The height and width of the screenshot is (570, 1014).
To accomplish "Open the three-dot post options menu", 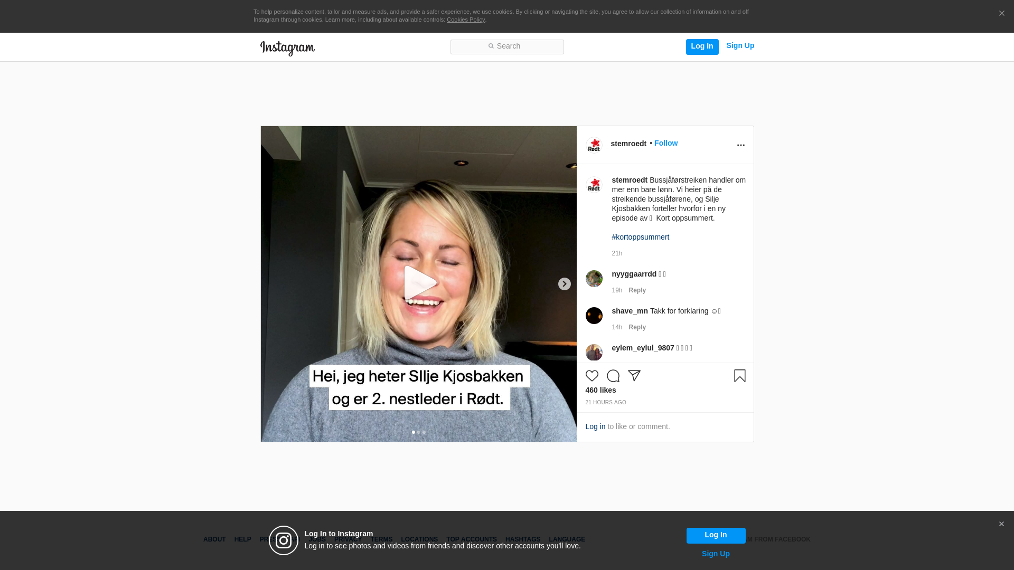I will click(740, 145).
